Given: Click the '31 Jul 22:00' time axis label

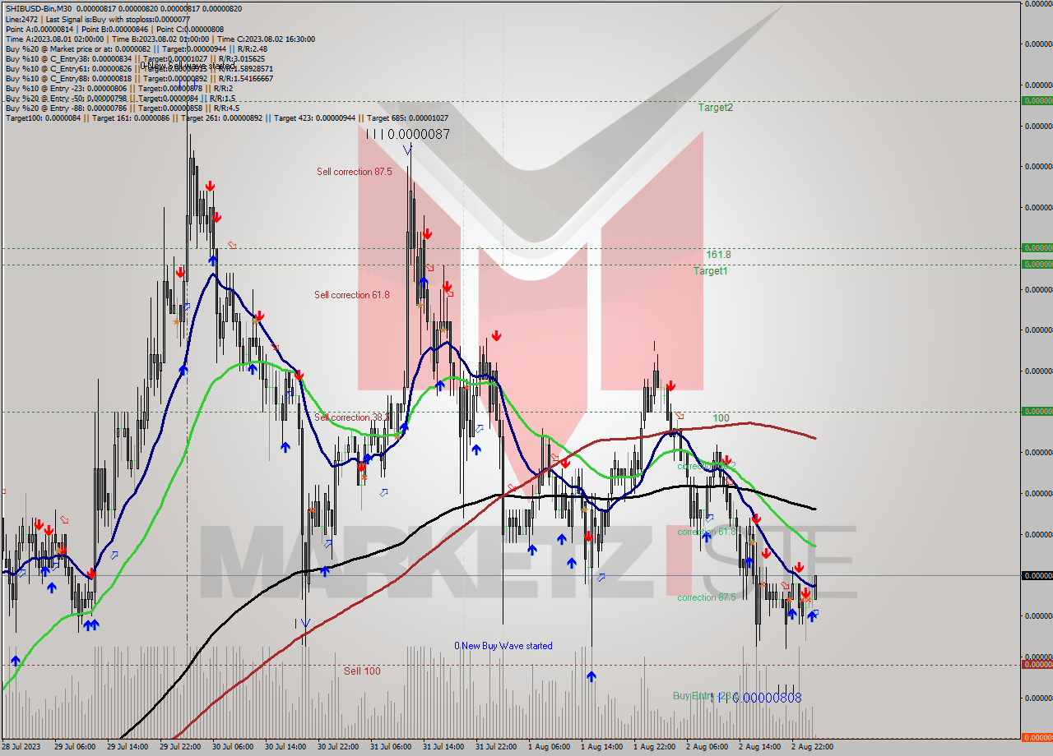Looking at the screenshot, I should coord(496,747).
